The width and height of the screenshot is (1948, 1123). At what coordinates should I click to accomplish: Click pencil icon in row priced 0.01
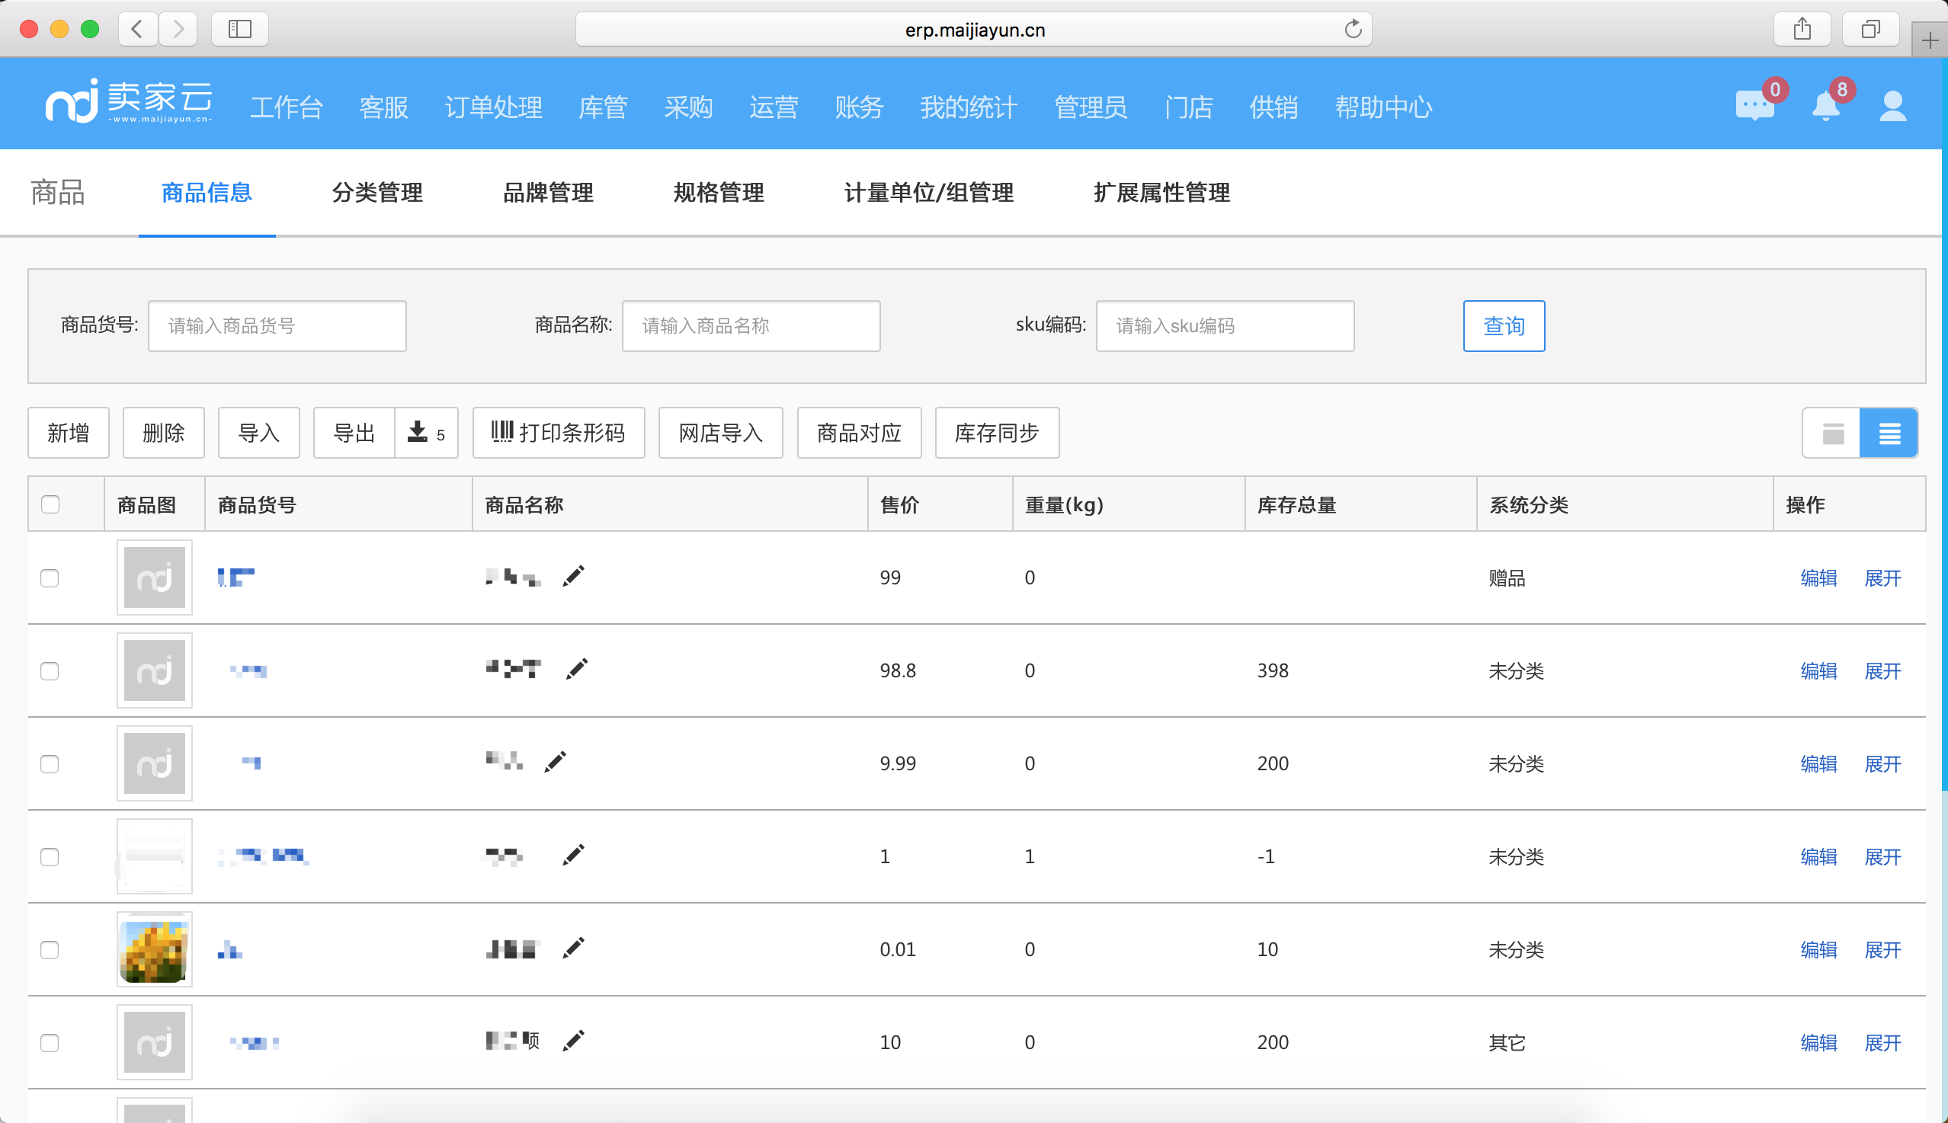[x=573, y=948]
